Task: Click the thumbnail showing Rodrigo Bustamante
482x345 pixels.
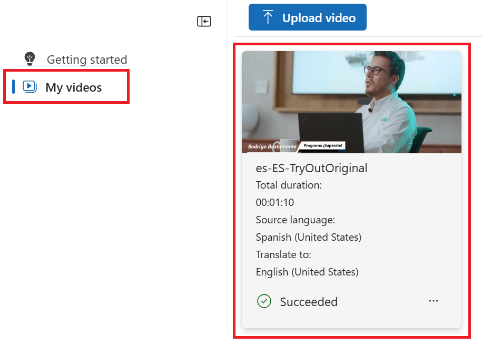Action: pyautogui.click(x=351, y=102)
